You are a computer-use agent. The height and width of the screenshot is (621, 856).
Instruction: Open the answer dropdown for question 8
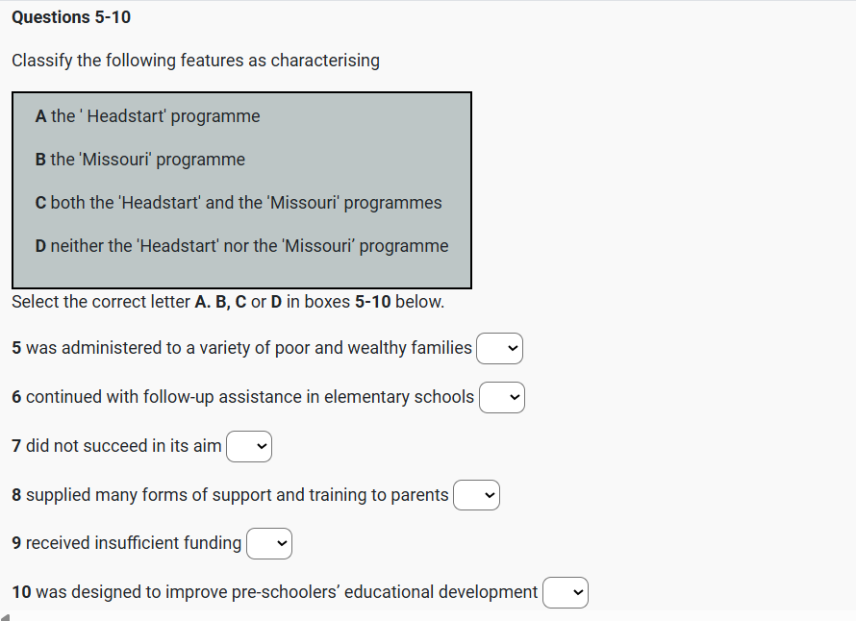(x=477, y=495)
